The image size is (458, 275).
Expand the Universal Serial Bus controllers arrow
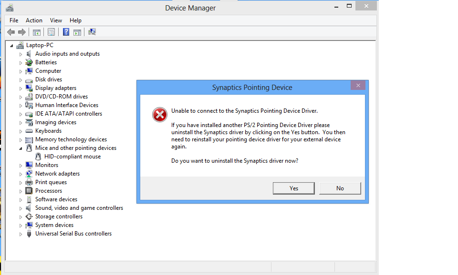tap(21, 234)
